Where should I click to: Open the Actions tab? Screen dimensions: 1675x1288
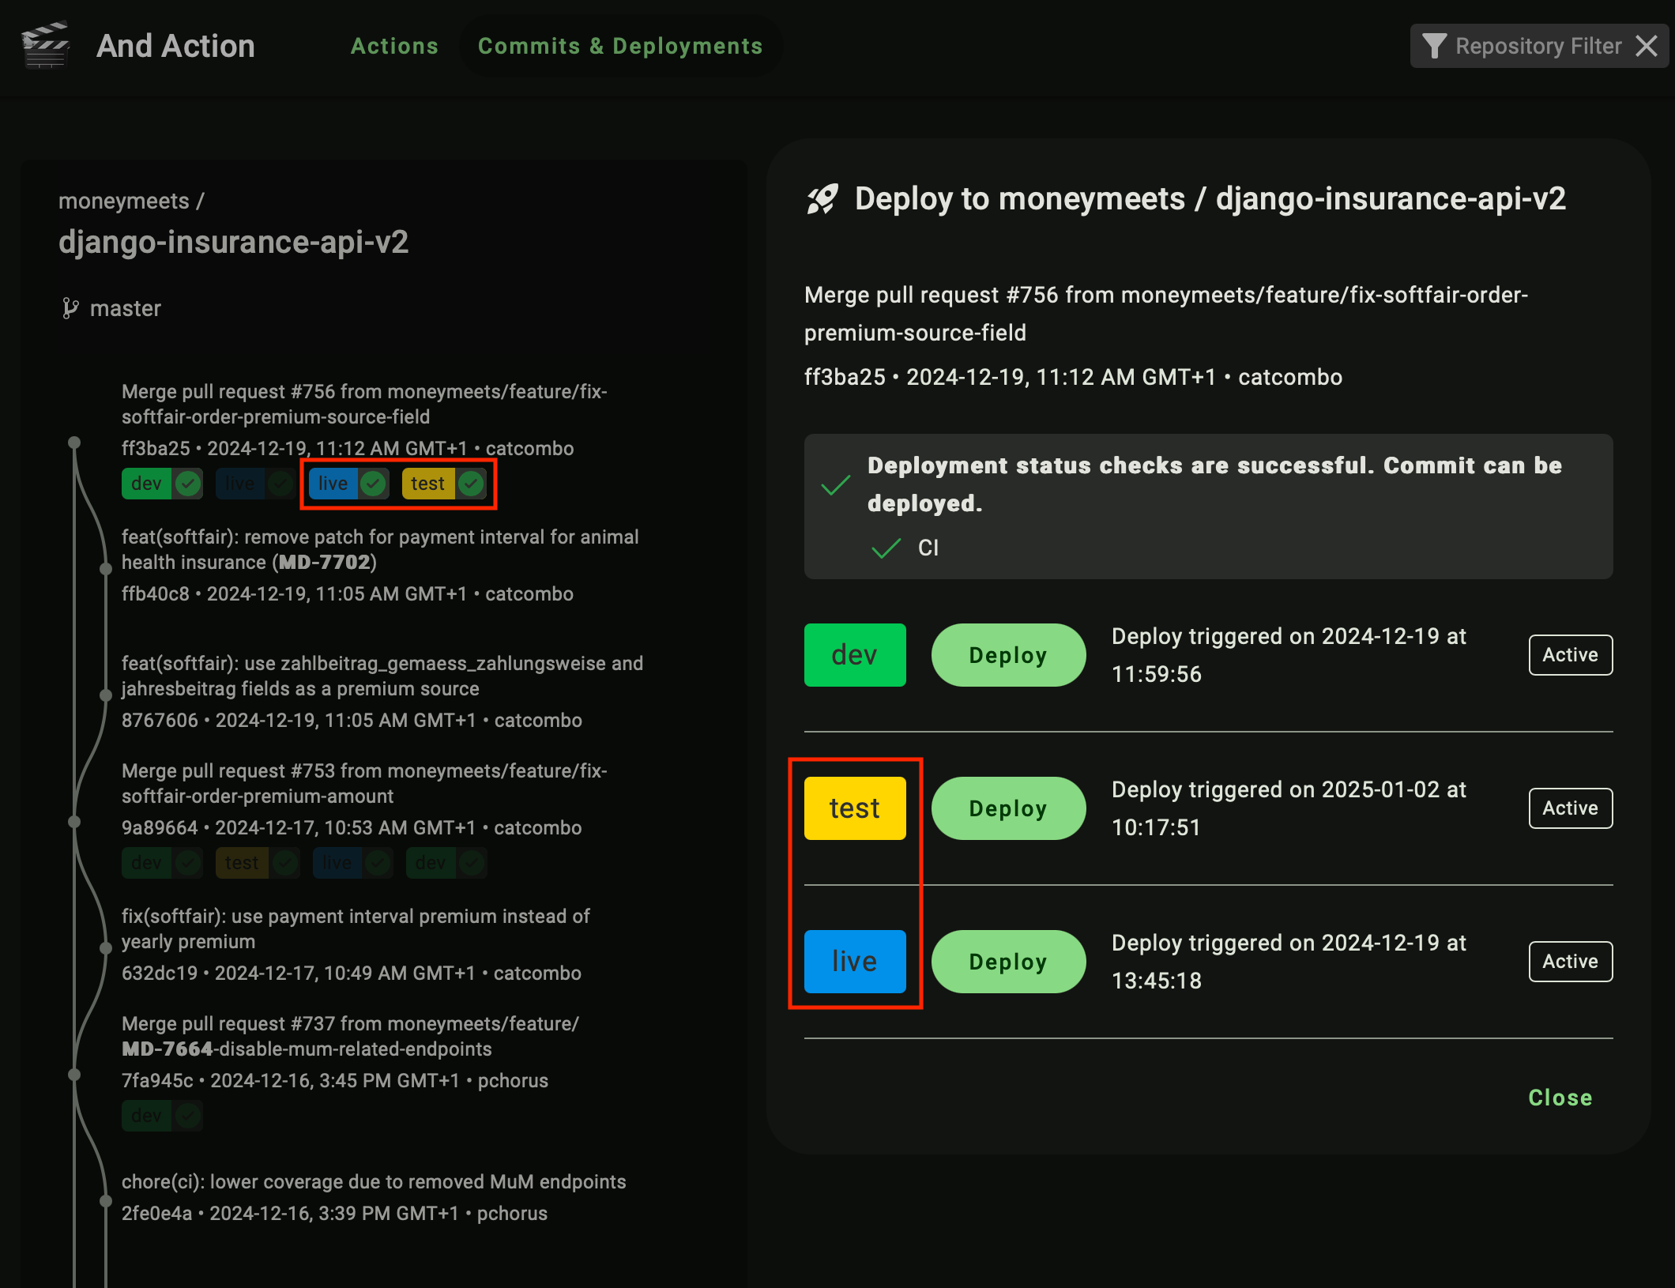coord(394,46)
